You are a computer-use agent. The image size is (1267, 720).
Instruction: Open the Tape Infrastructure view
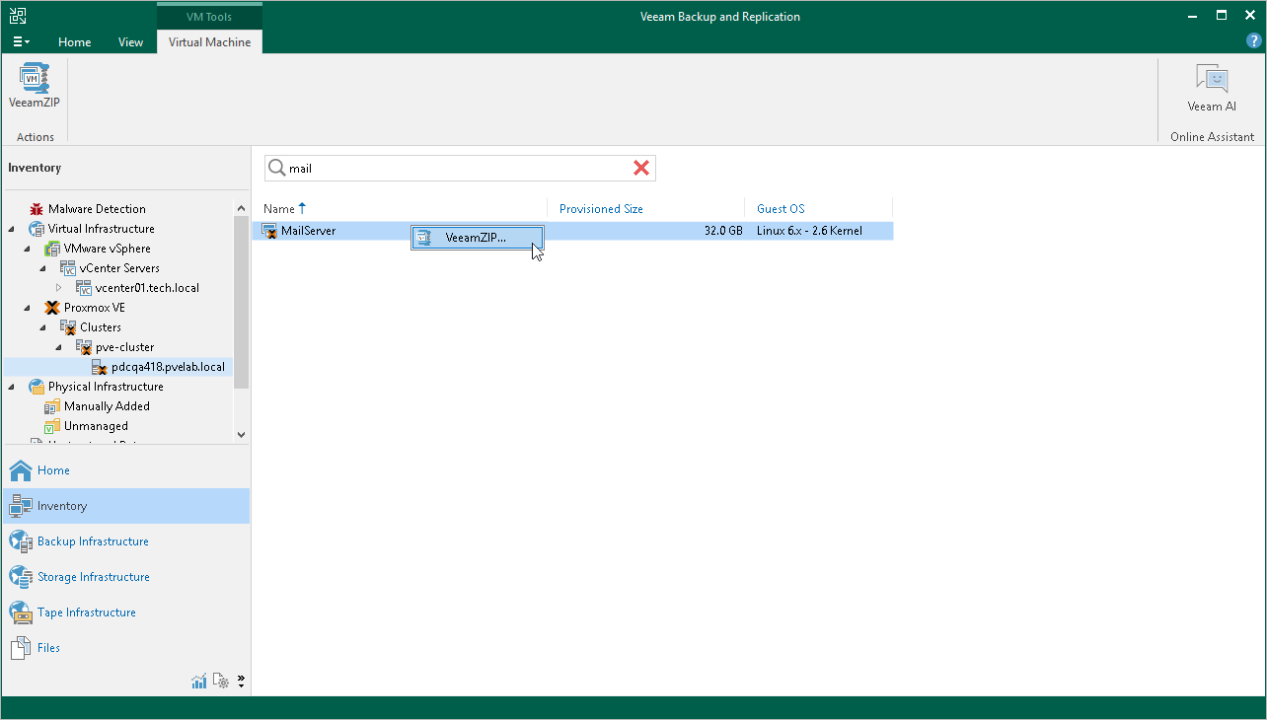click(125, 612)
